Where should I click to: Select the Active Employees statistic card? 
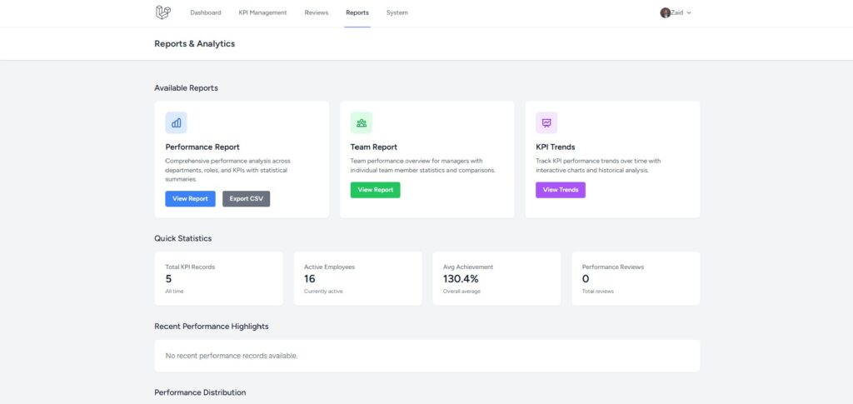click(x=357, y=278)
